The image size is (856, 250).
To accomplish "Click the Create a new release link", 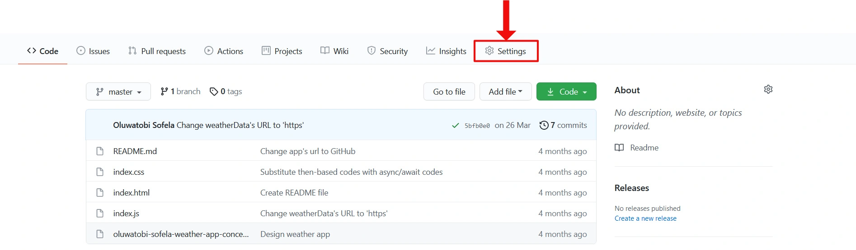I will [645, 218].
